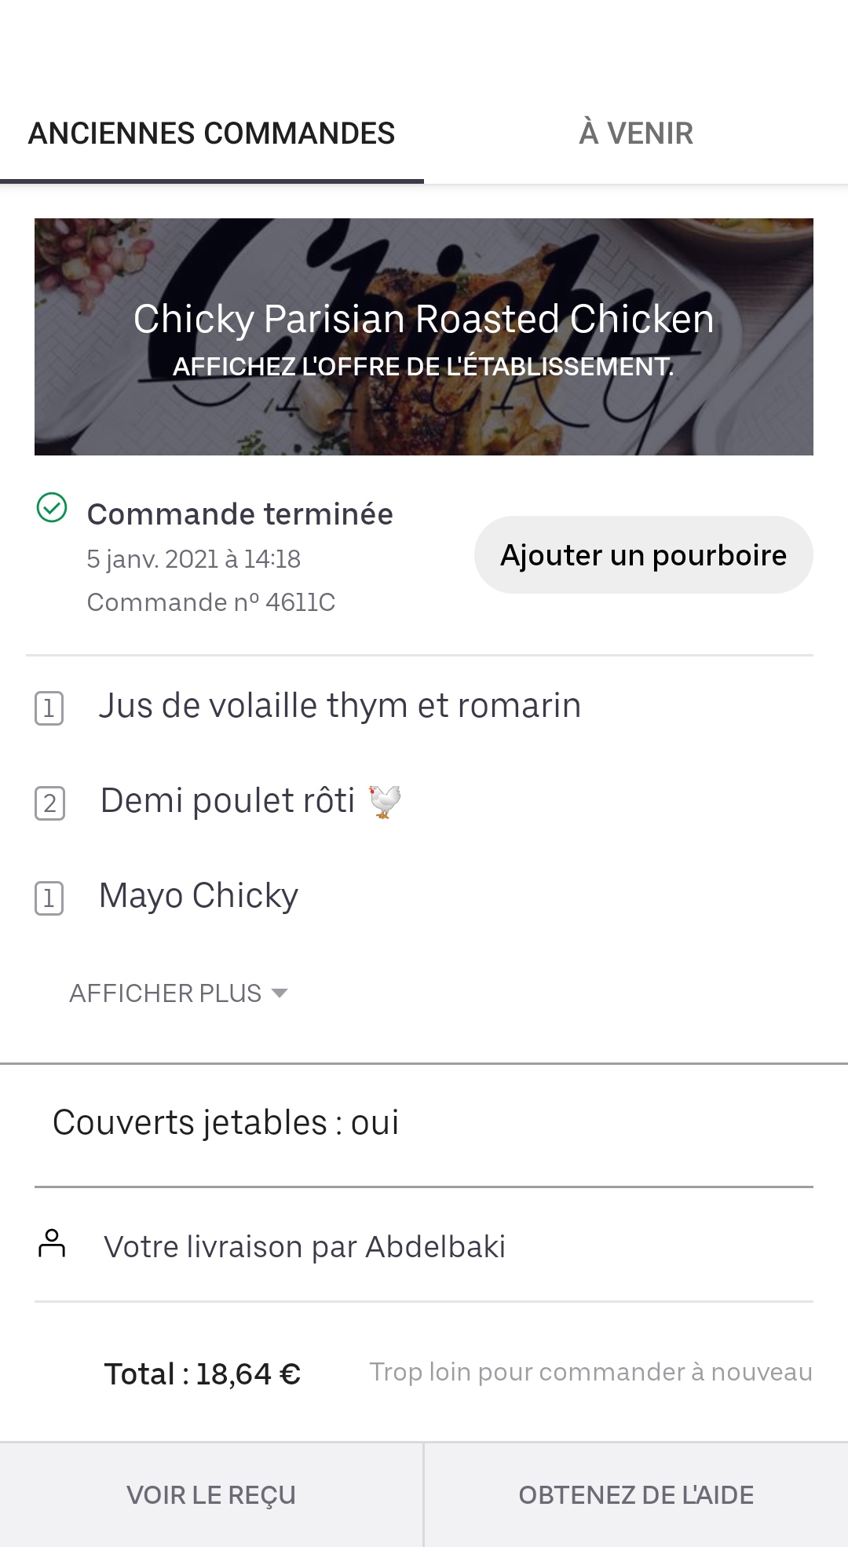Click the quantity badge for Demi poulet rôti
The width and height of the screenshot is (848, 1558).
[49, 803]
